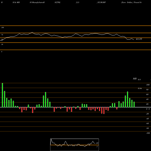Viewport: 151px width, 151px height.
Task: Select the 'SI MunafaSutraR' header text
Action: point(37,2)
